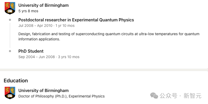Click the 公众号 · 新智元 watermark text
This screenshot has width=208, height=104.
click(180, 96)
